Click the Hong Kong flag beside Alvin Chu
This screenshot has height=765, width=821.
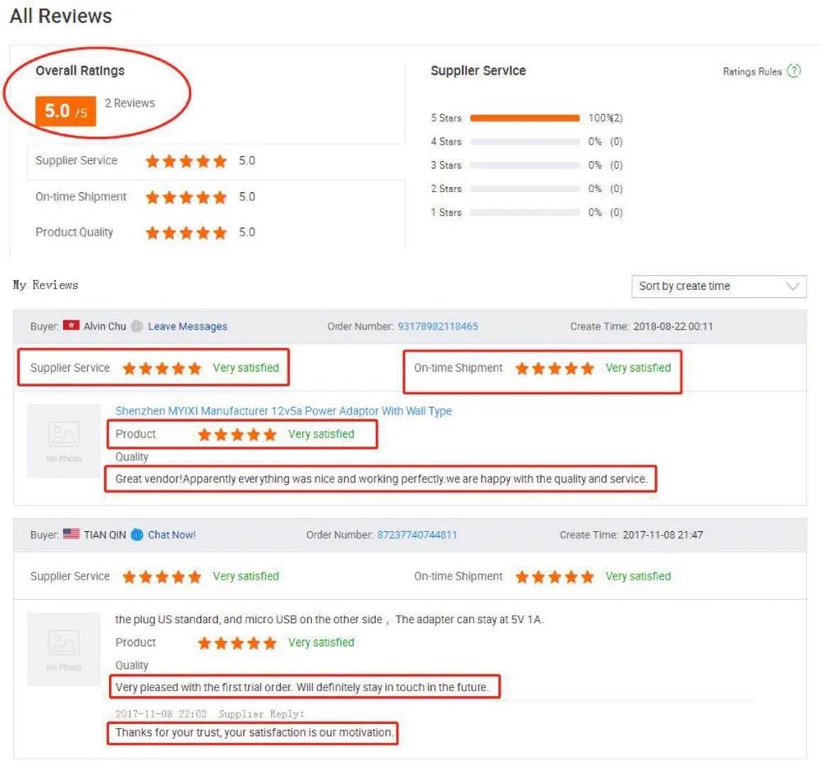[71, 326]
